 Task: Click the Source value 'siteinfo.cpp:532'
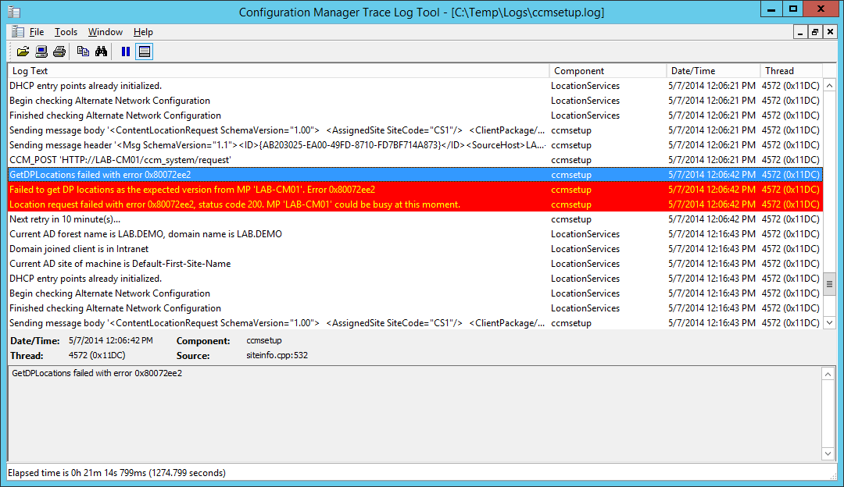[x=277, y=355]
